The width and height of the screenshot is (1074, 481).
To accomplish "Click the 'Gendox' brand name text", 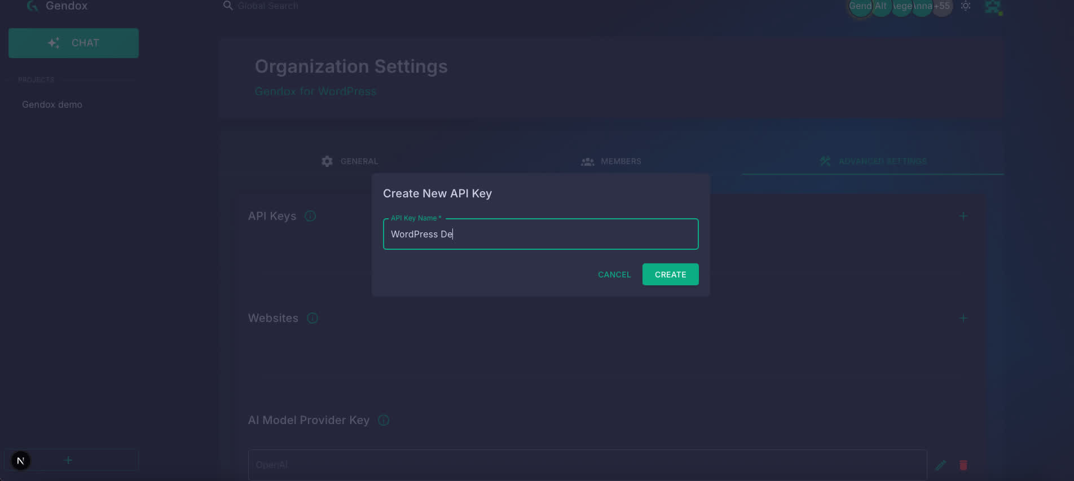I will point(67,6).
